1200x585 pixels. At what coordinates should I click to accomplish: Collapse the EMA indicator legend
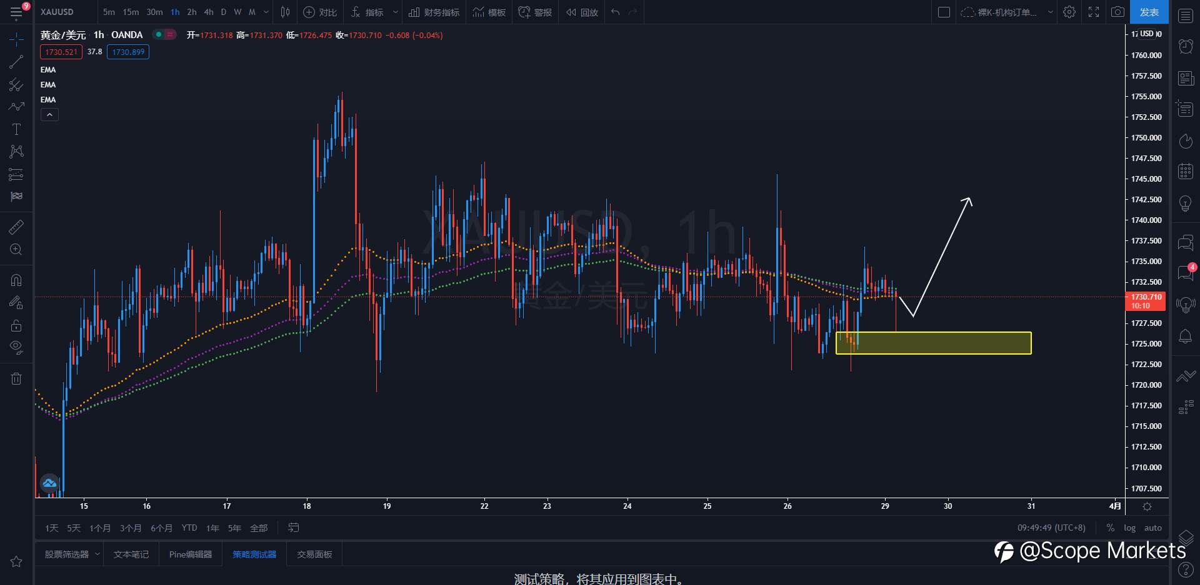pos(49,115)
